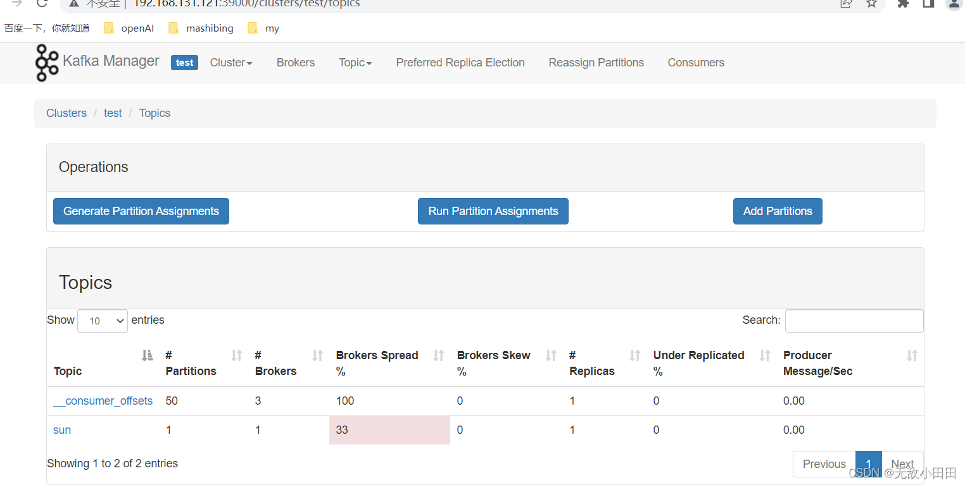Click Add Partitions button

click(778, 211)
